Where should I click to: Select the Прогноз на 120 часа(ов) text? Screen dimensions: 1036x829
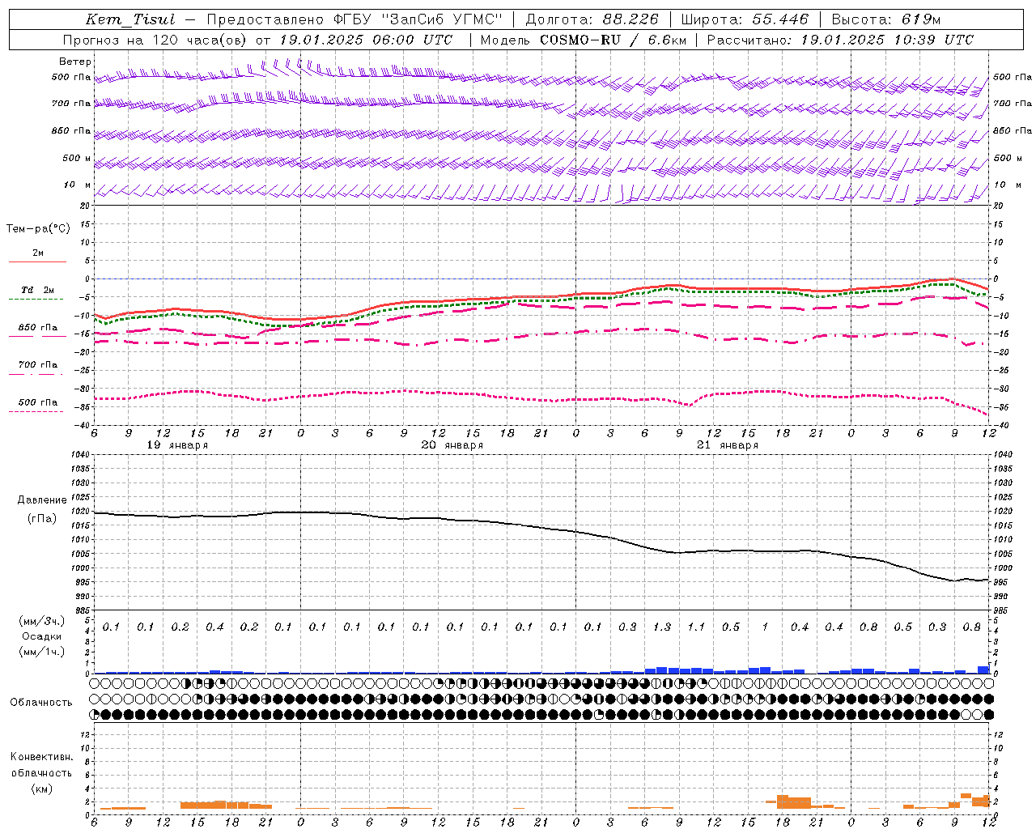(155, 40)
